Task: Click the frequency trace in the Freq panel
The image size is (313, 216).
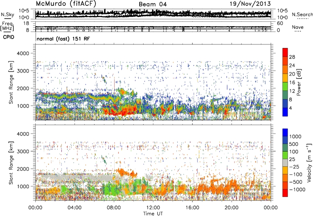Action: click(153, 27)
